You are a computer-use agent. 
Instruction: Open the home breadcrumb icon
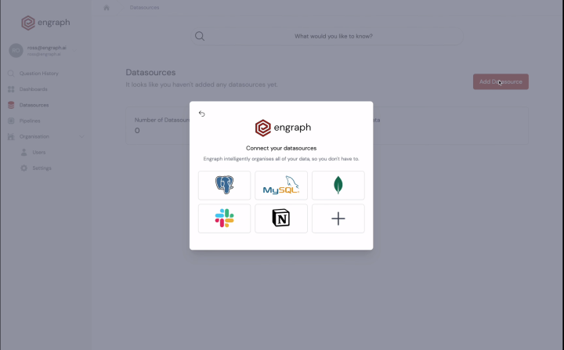point(106,8)
